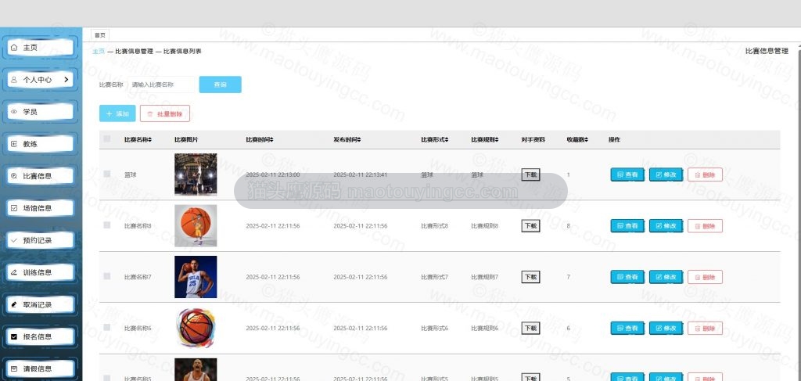Switch to the 首页 tab
This screenshot has width=801, height=381.
(x=100, y=35)
